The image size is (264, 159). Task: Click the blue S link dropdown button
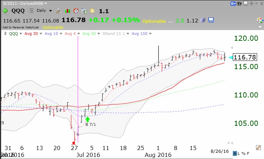233,3
